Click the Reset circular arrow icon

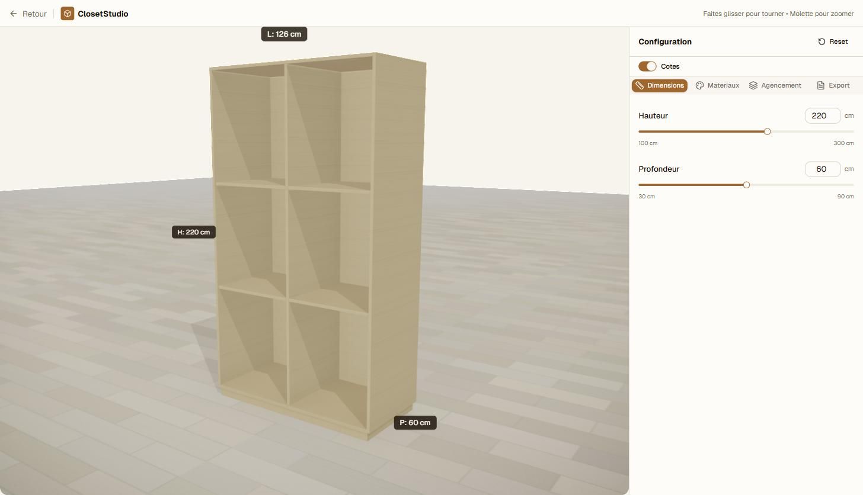pyautogui.click(x=822, y=41)
